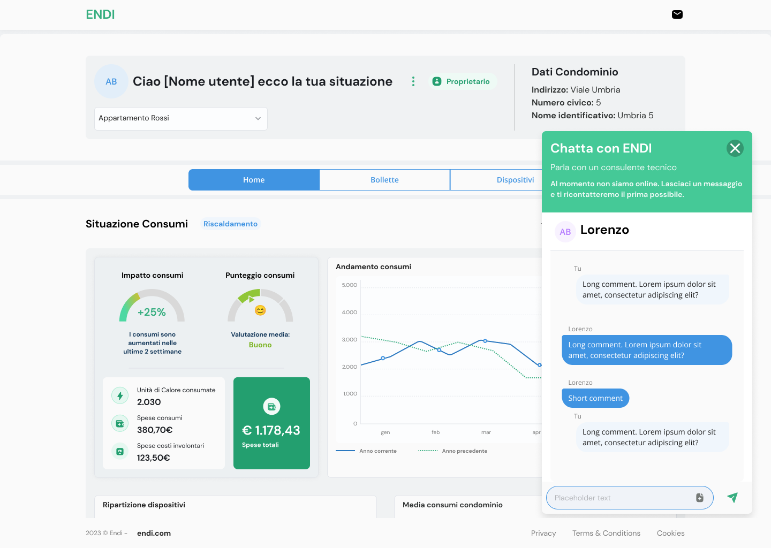Close the Chatta con ENDI chat panel

point(735,148)
